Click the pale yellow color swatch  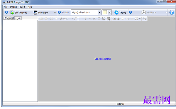(105, 12)
